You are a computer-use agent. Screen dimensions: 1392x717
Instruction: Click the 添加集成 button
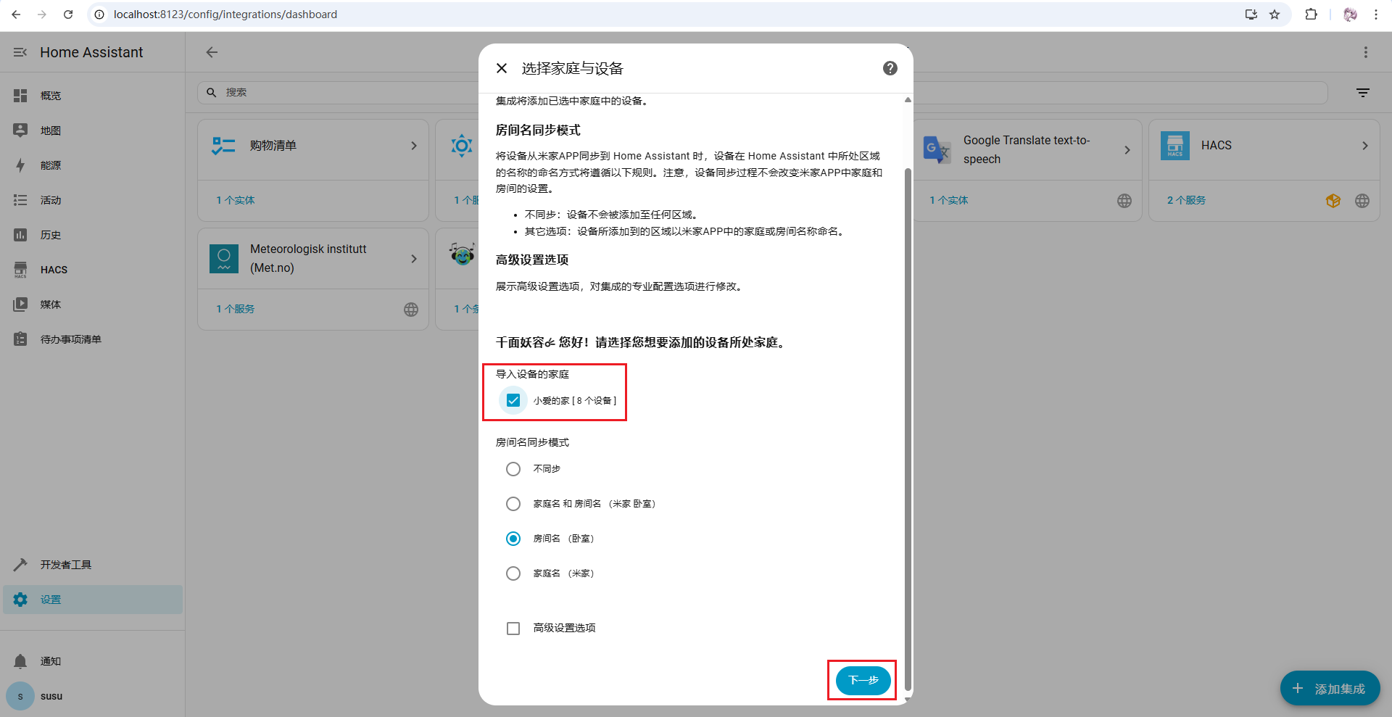(1330, 688)
